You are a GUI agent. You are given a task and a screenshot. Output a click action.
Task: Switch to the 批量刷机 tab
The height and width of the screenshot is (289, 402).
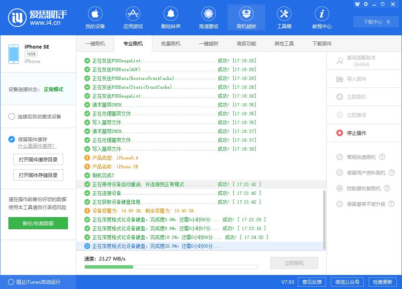point(170,43)
